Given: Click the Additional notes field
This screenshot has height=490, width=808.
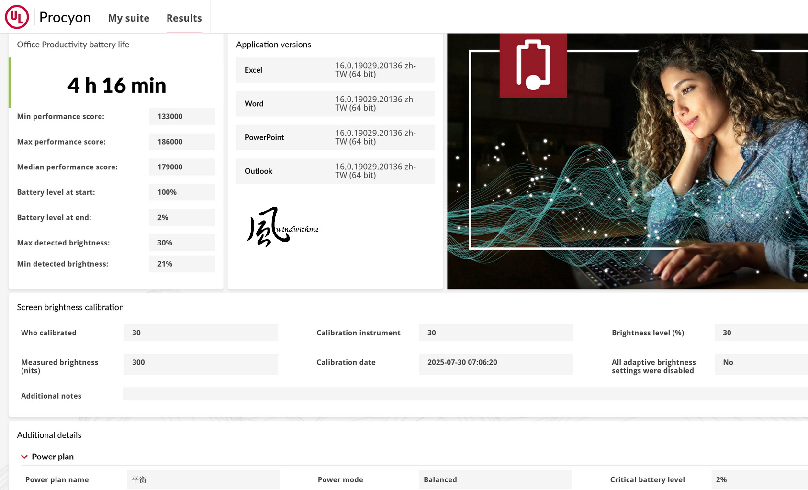Looking at the screenshot, I should point(465,394).
